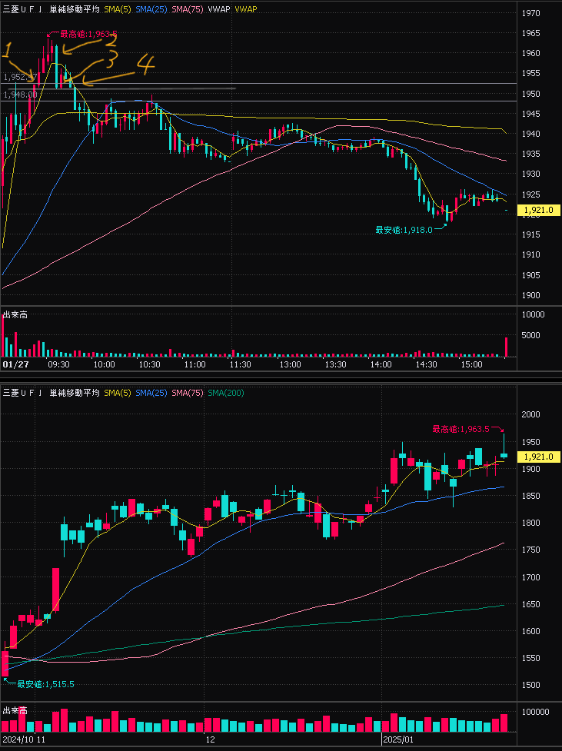Screen dimensions: 562x751
Task: Click the 2025/01 date label
Action: [399, 739]
